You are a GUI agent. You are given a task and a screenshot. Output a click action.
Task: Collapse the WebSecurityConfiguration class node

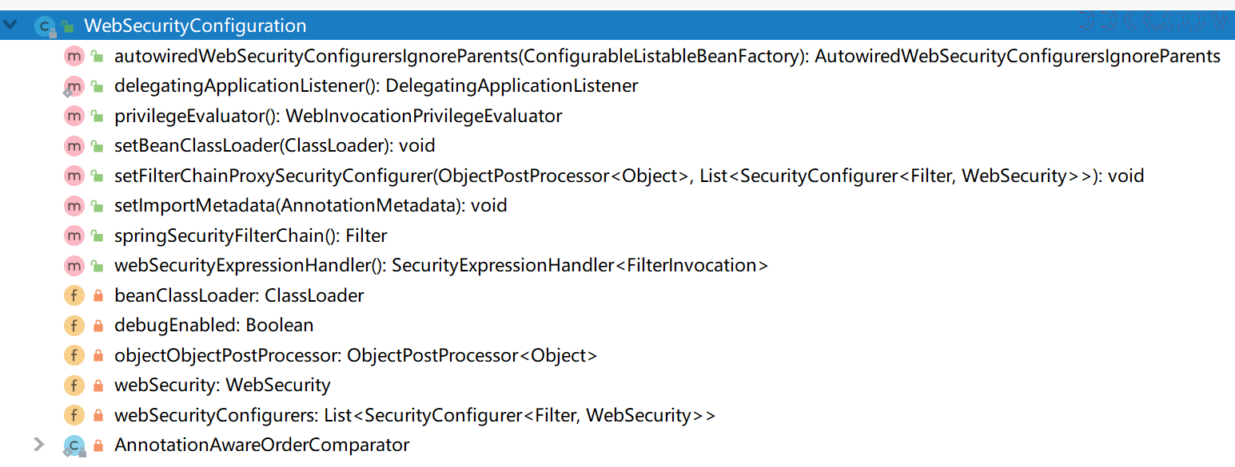click(10, 26)
